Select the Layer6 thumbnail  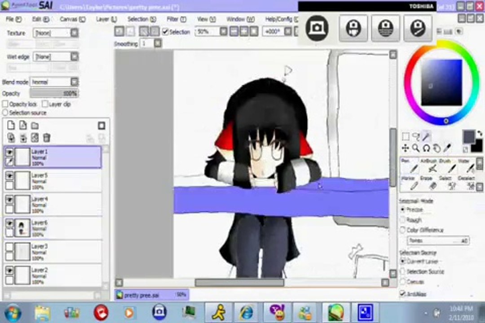[22, 228]
